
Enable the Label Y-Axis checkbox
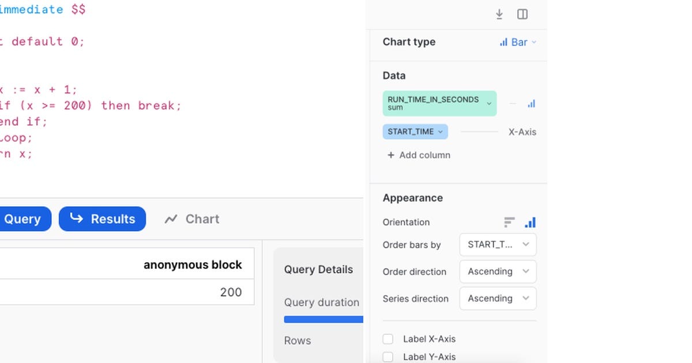[x=388, y=357]
